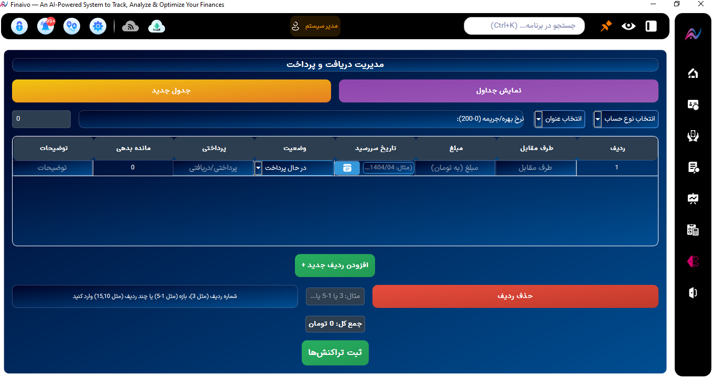Toggle the eye visibility icon
This screenshot has width=714, height=379.
(629, 26)
